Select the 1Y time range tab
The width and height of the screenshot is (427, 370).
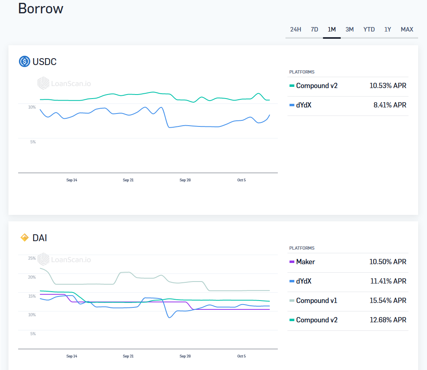(387, 29)
